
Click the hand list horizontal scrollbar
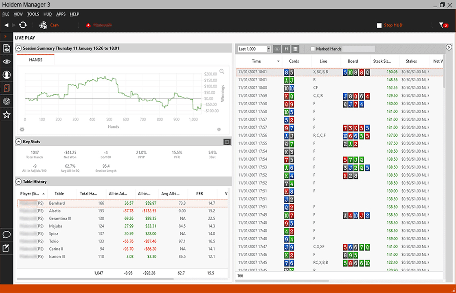(282, 281)
